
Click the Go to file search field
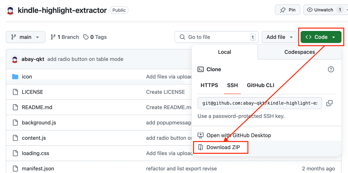pos(216,37)
